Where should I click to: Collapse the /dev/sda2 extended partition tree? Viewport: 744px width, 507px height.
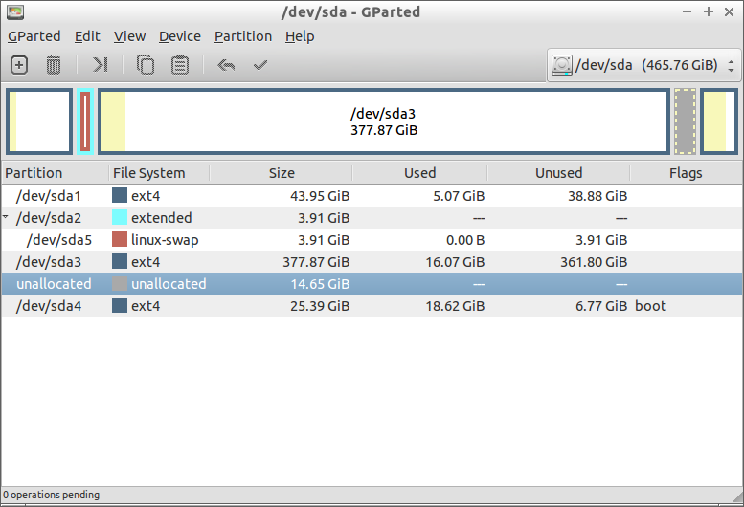click(6, 217)
